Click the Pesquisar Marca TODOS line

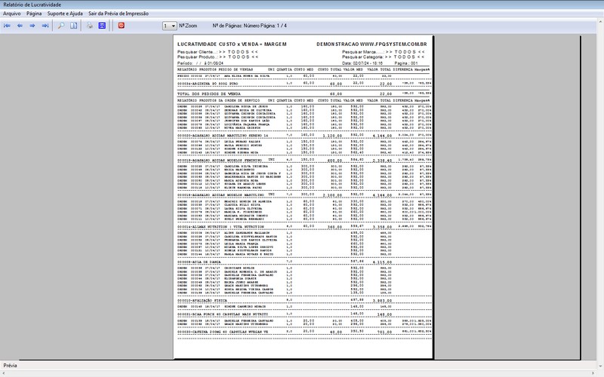coord(384,52)
